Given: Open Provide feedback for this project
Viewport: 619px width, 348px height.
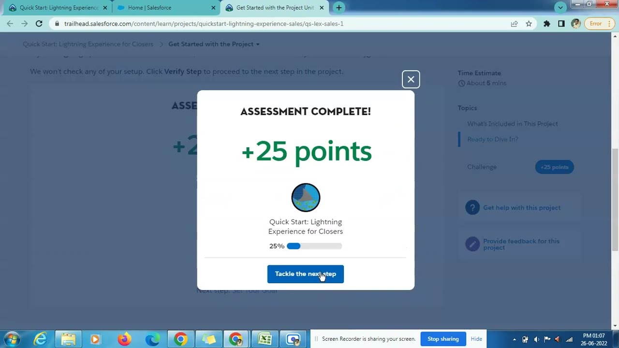Looking at the screenshot, I should (x=521, y=244).
